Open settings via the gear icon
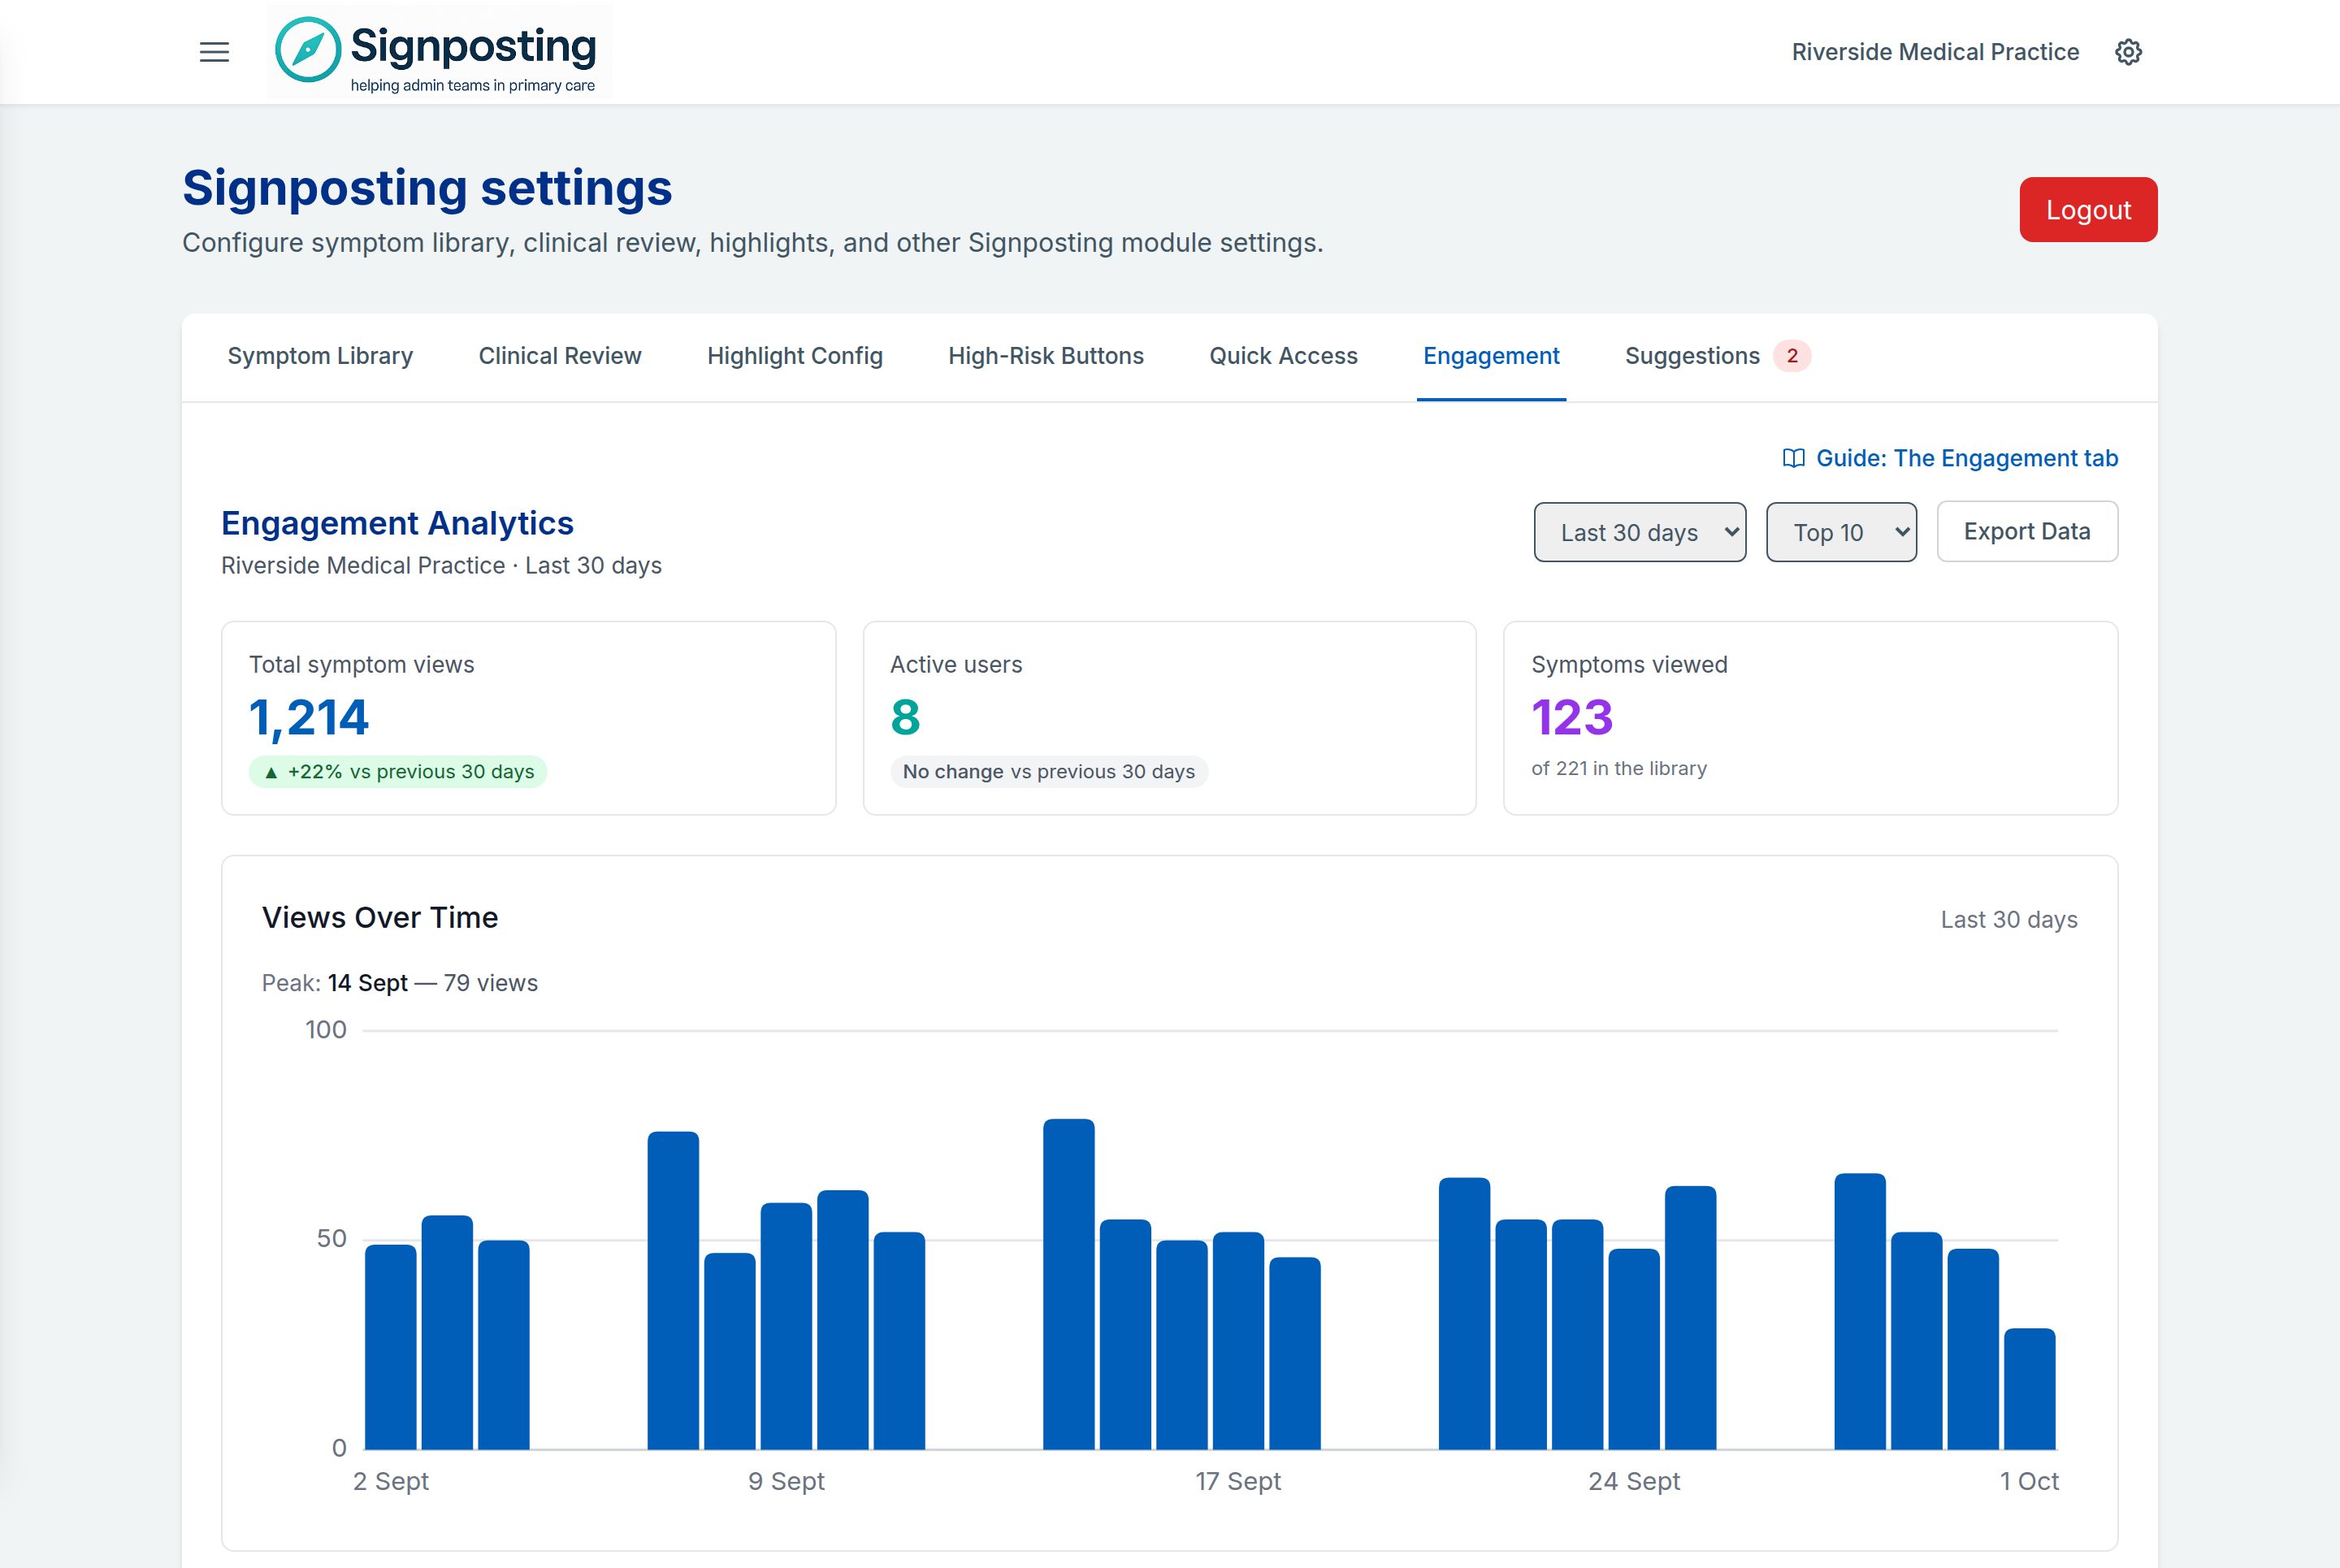This screenshot has width=2340, height=1568. click(2128, 52)
